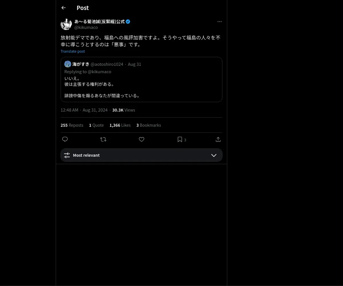Go back using the left arrow icon
The image size is (343, 286).
tap(63, 8)
